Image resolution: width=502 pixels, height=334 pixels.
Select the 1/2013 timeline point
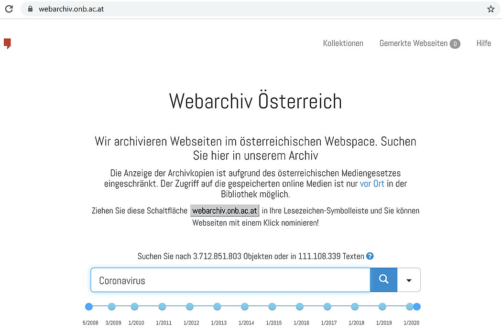click(x=218, y=307)
